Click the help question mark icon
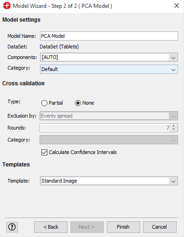184x237 pixels. pyautogui.click(x=12, y=227)
